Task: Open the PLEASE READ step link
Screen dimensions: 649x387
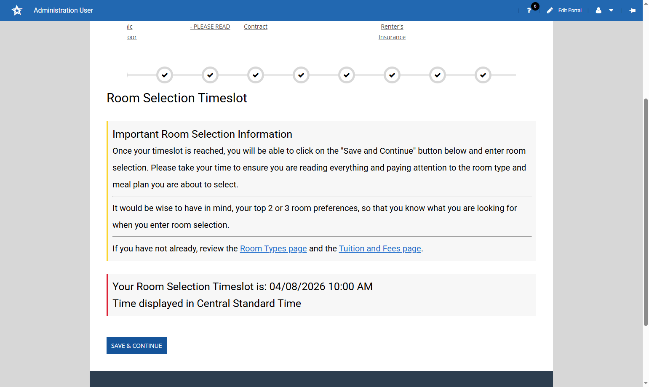Action: [210, 27]
